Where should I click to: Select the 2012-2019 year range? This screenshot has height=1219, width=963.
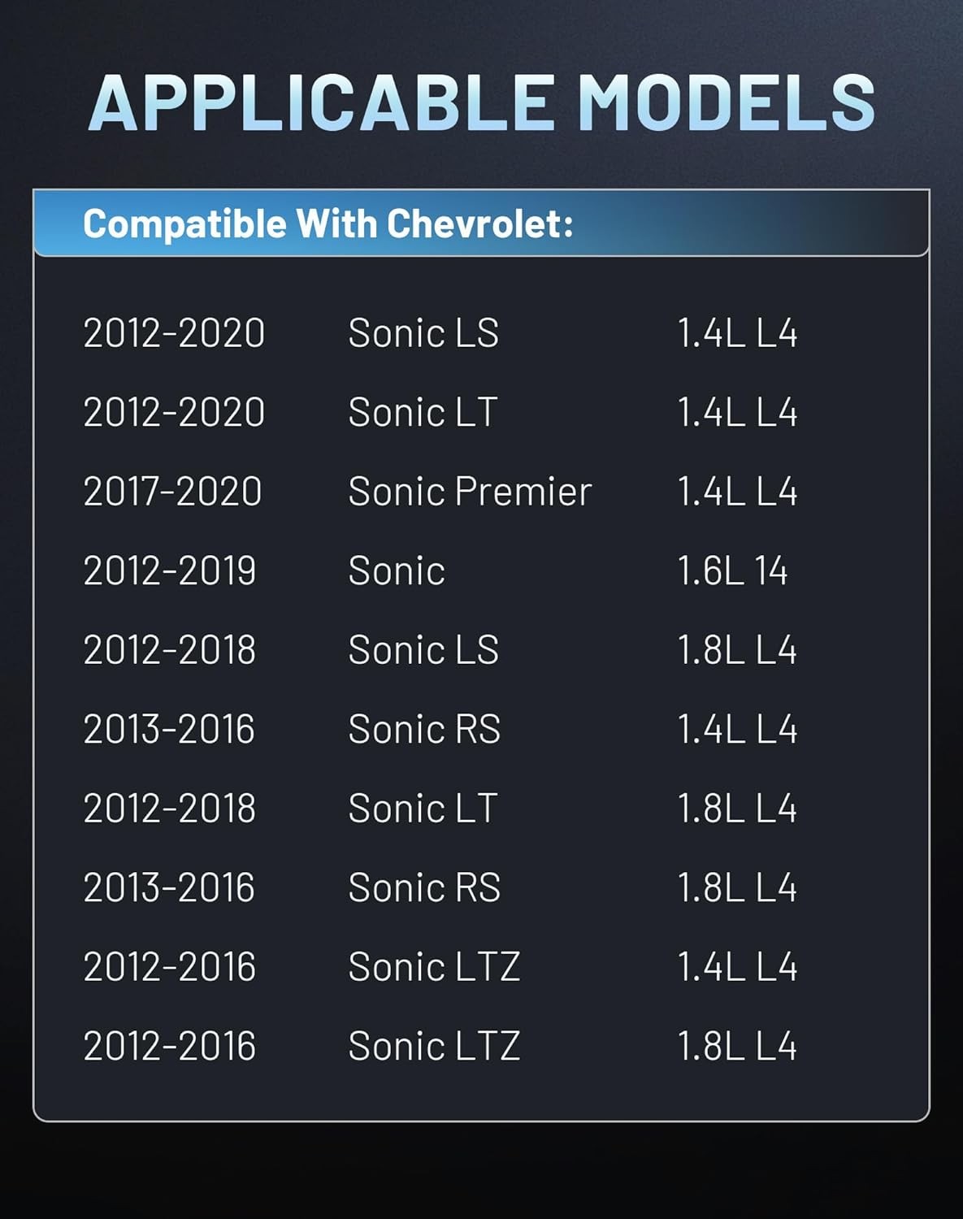tap(170, 570)
